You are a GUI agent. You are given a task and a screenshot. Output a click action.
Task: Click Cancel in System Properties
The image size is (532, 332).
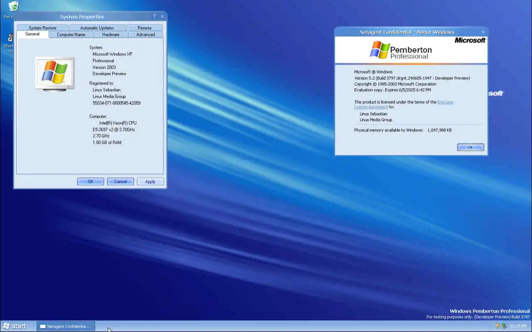click(x=121, y=181)
